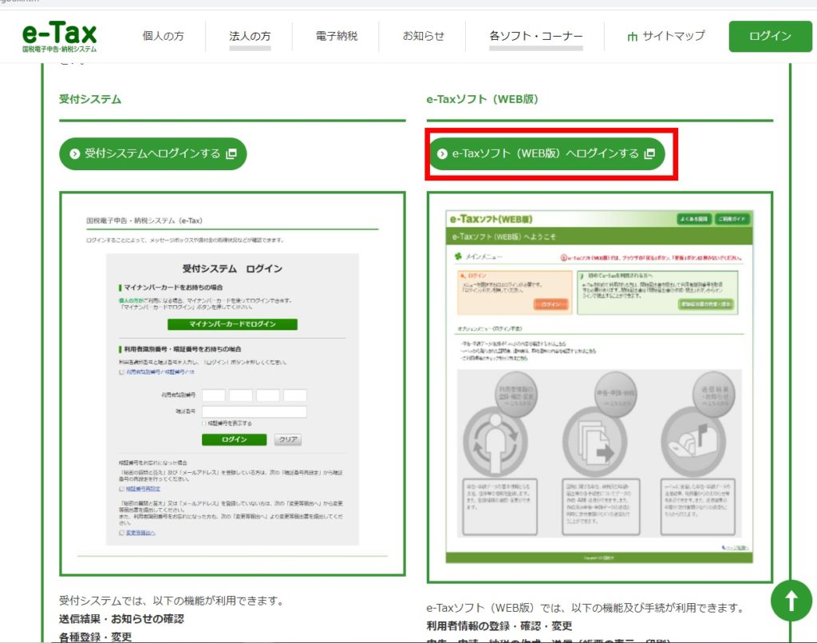Image resolution: width=817 pixels, height=643 pixels.
Task: Click external-window icon on e-Taxソフト(WEB版) login button
Action: pyautogui.click(x=649, y=153)
